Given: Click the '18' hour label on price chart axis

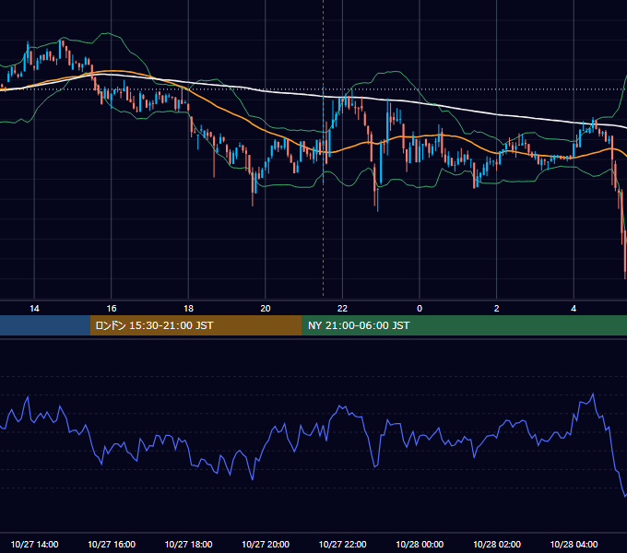Looking at the screenshot, I should 188,309.
